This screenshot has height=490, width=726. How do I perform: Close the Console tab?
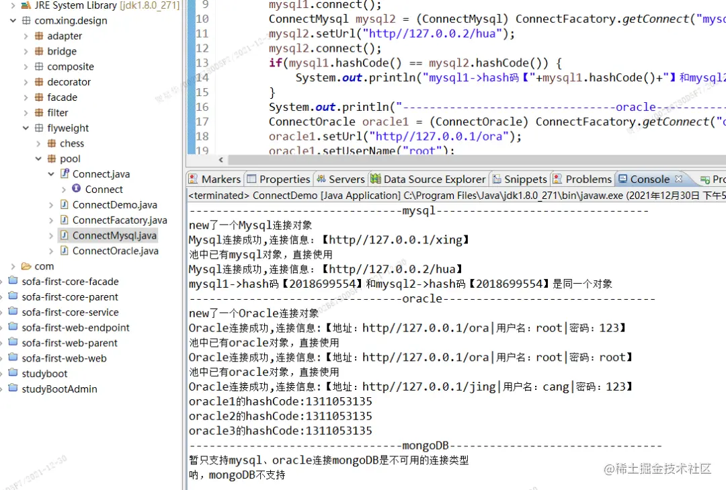[x=678, y=178]
